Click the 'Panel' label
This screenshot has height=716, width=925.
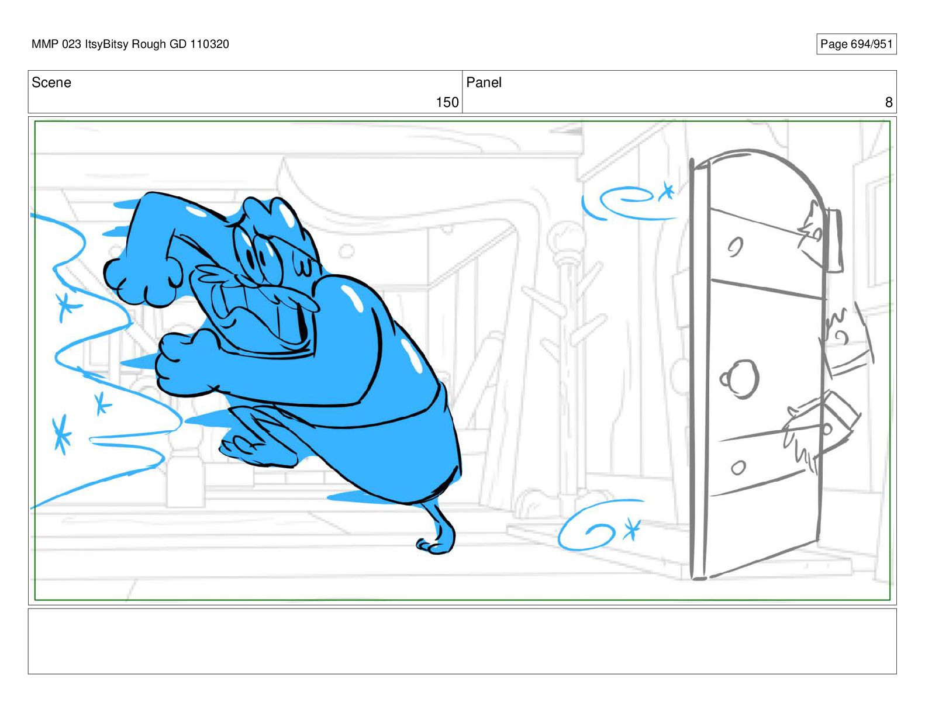[x=484, y=82]
